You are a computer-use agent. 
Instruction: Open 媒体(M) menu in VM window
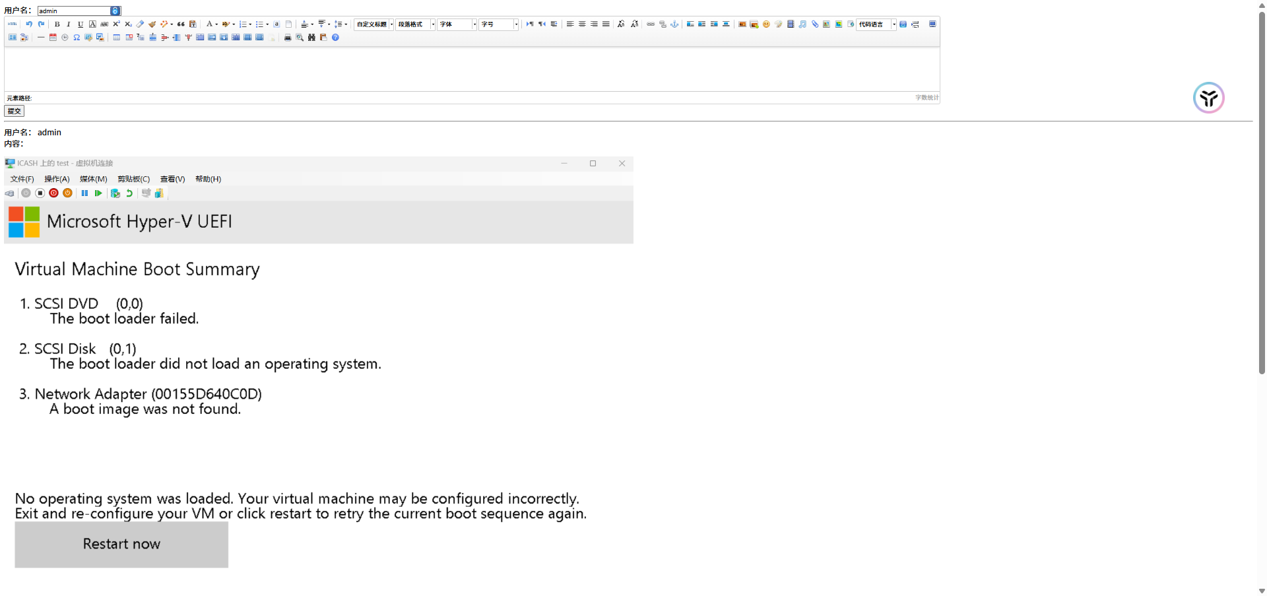pyautogui.click(x=93, y=179)
